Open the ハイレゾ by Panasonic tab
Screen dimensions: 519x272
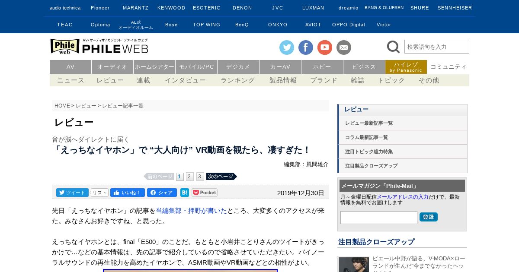[x=406, y=67]
